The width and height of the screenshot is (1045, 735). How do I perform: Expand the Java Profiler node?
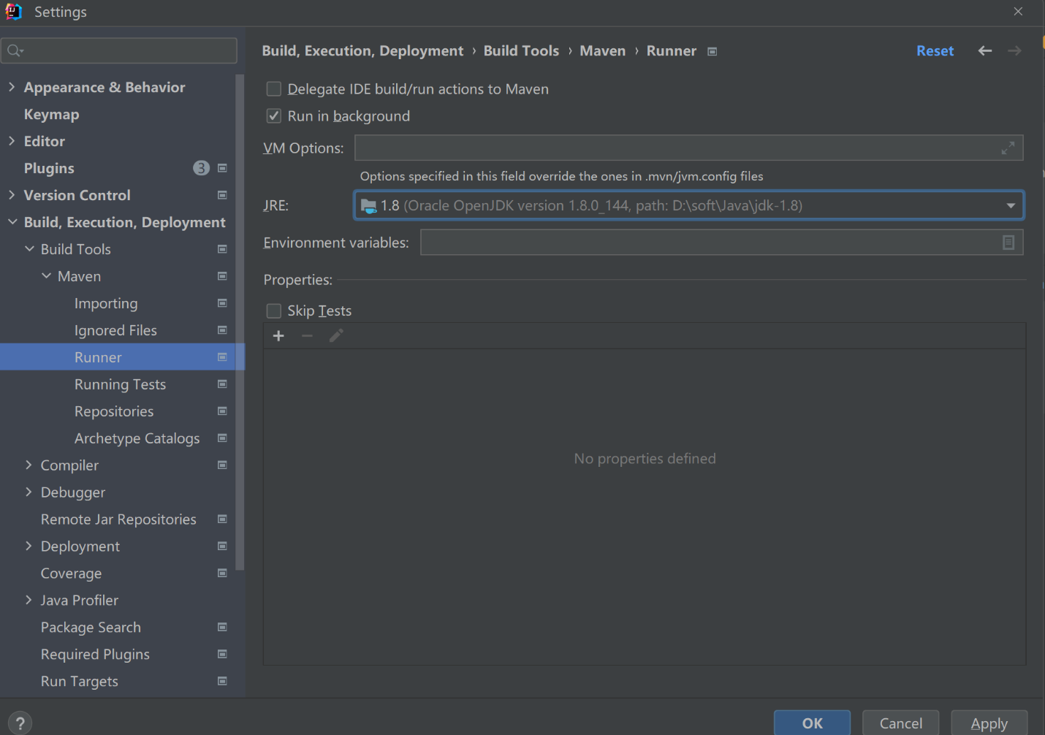click(x=29, y=601)
